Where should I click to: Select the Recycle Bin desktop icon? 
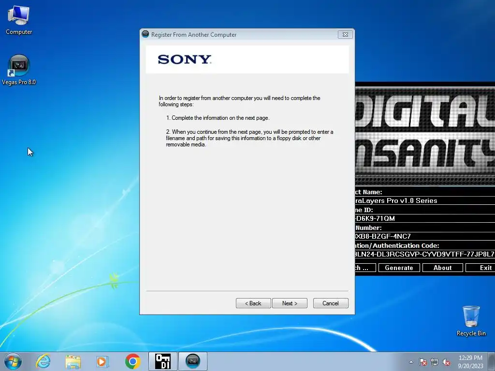471,321
